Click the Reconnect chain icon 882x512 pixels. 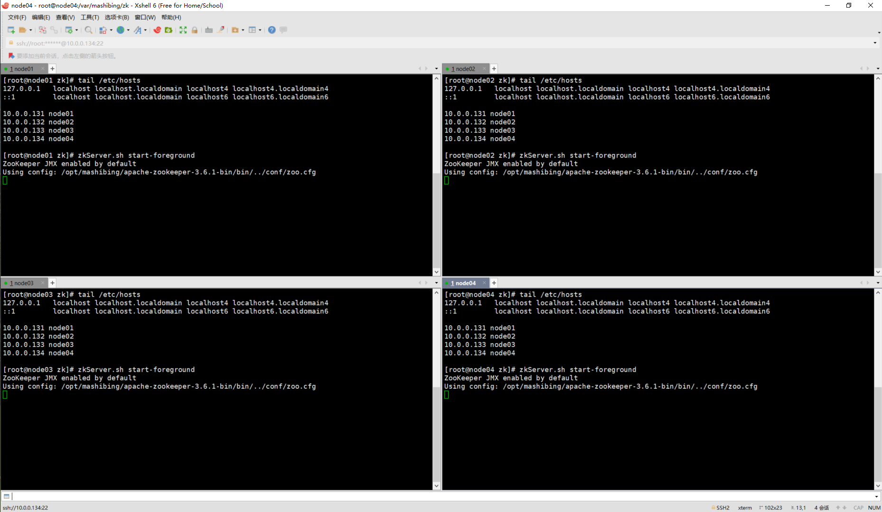[x=54, y=30]
